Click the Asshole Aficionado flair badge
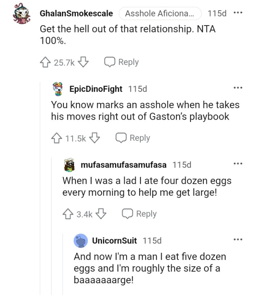 (160, 14)
